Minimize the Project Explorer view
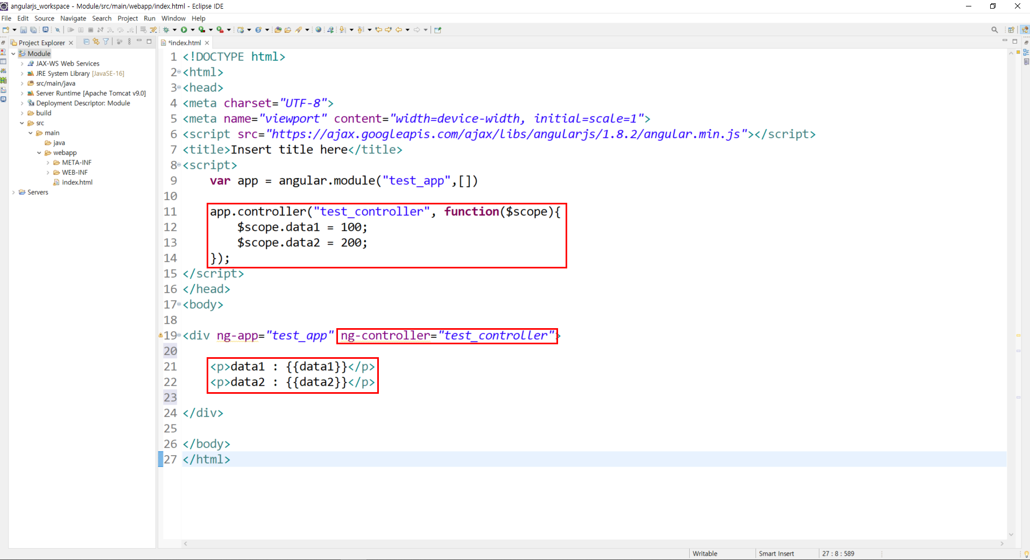Viewport: 1030px width, 560px height. 139,41
